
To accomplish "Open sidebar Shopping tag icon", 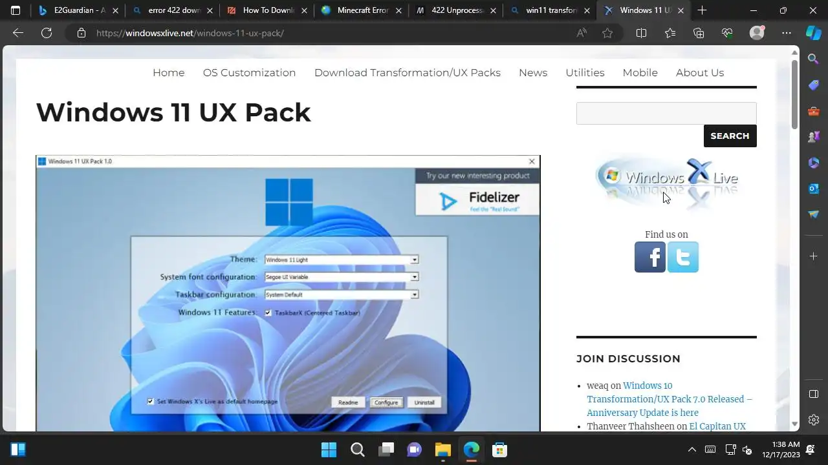I will tap(814, 85).
